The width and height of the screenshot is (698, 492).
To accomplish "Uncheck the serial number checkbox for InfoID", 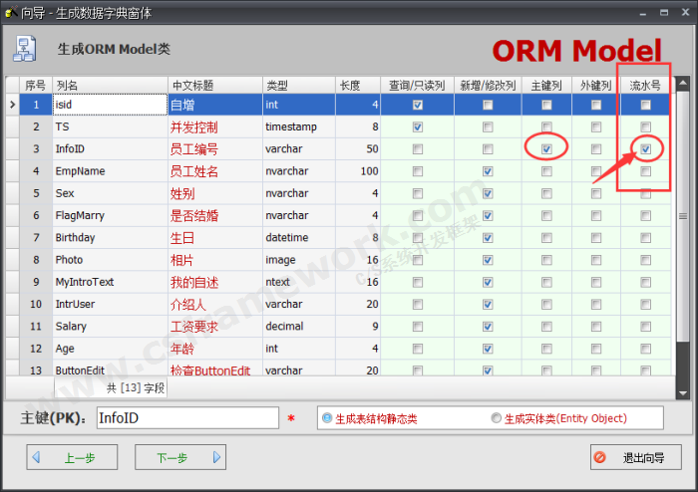I will [x=645, y=149].
